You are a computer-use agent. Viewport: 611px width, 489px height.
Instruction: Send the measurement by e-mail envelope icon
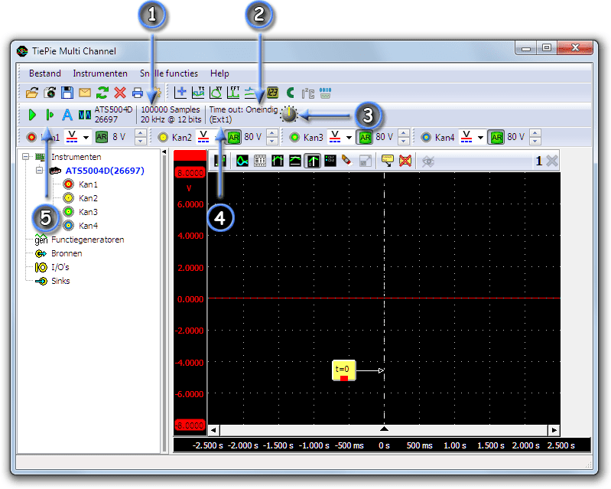point(85,93)
